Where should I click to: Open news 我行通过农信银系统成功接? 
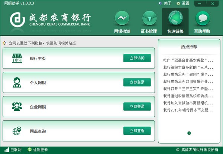(x=188, y=96)
